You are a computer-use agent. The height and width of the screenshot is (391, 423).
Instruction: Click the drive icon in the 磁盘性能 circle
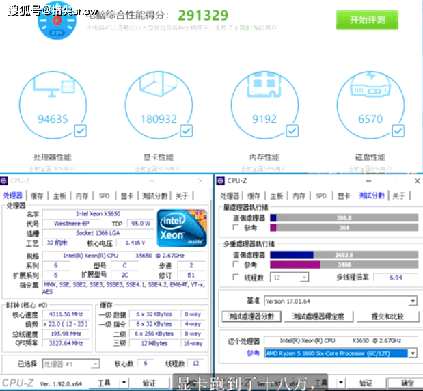pos(370,84)
